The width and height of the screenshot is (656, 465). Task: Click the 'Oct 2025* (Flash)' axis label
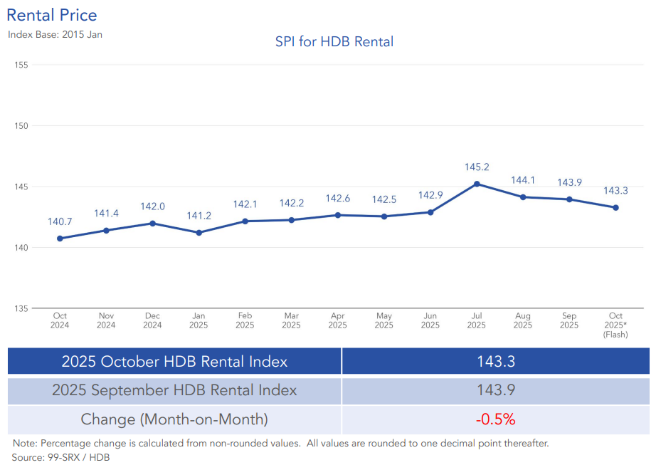(x=615, y=325)
